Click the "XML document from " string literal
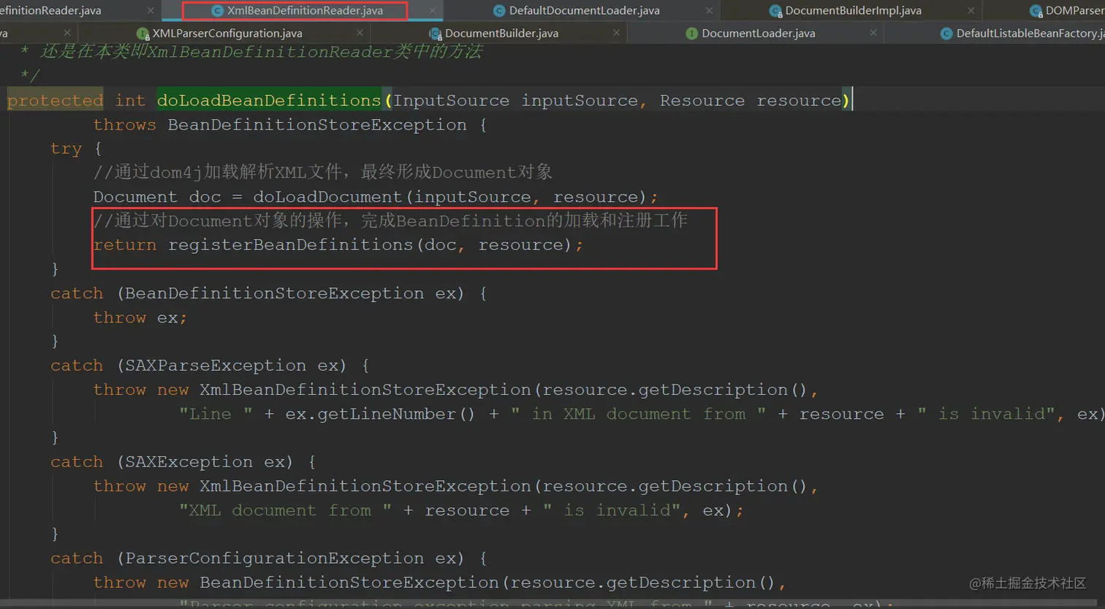Viewport: 1105px width, 609px height. tap(285, 510)
